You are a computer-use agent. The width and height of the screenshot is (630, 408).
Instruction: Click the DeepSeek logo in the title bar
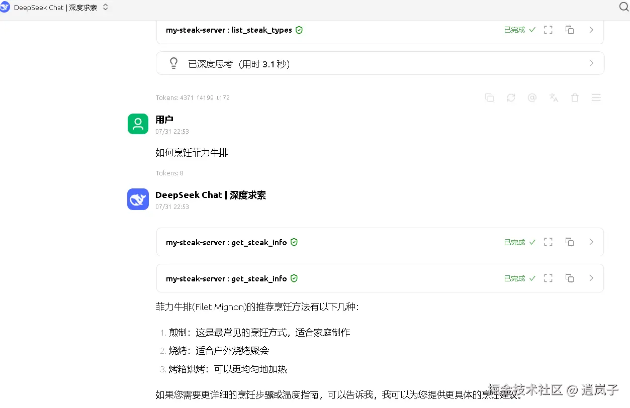[5, 7]
